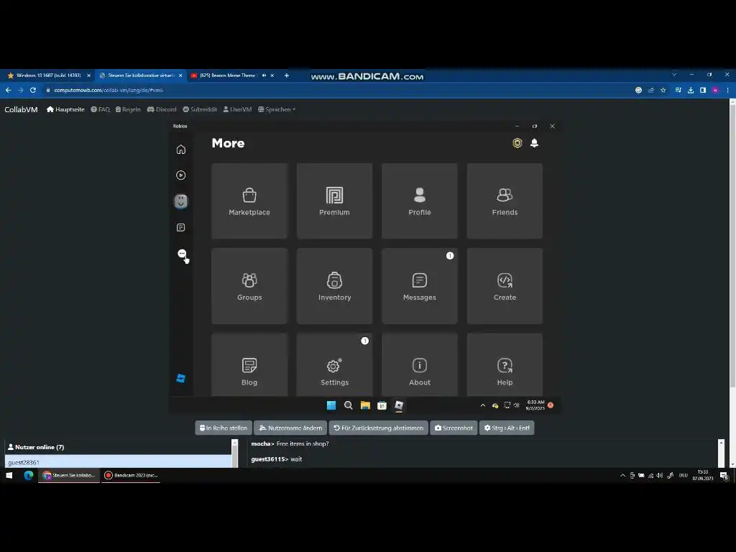Open the Sprachen dropdown

tap(277, 109)
